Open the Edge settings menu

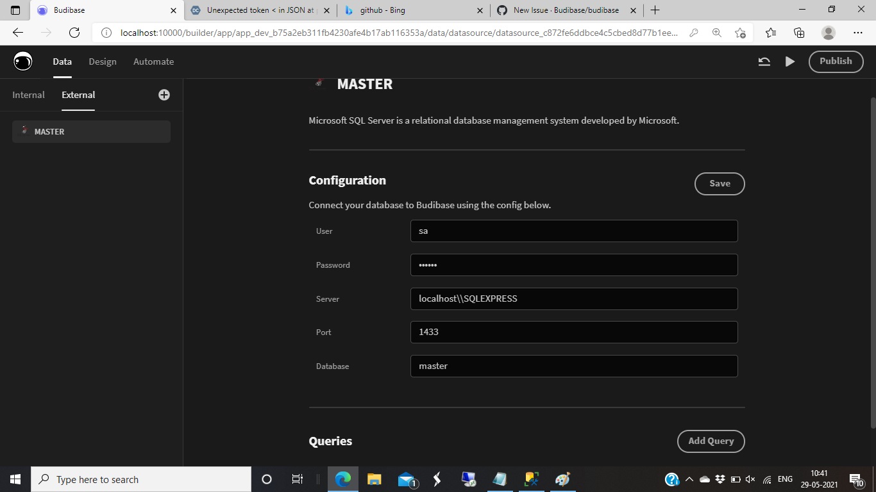coord(857,32)
